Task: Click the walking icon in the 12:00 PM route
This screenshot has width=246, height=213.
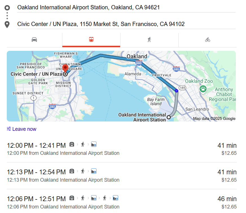Action: coord(83,144)
